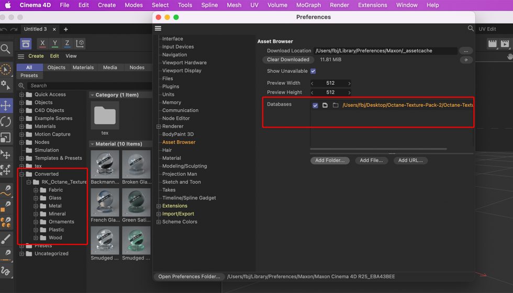Click the database file icon in Databases row
This screenshot has width=513, height=293.
[325, 105]
